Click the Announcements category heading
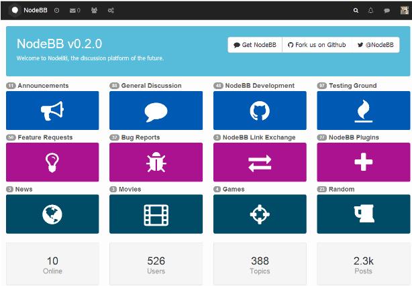 click(x=43, y=86)
